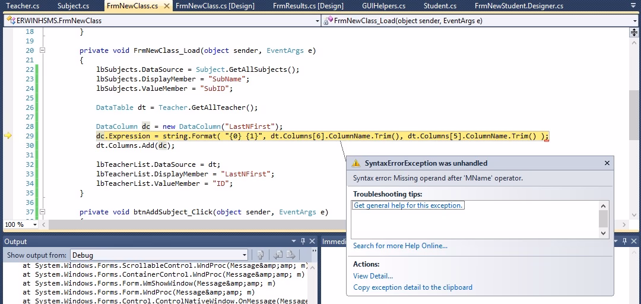
Task: Close the Output panel
Action: [x=312, y=242]
